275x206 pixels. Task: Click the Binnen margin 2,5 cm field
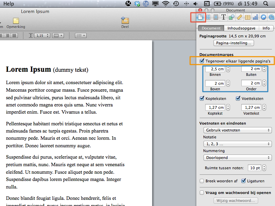tap(215, 69)
